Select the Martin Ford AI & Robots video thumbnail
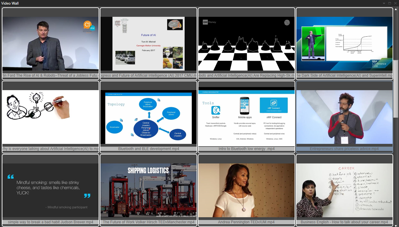399x227 pixels. click(51, 44)
